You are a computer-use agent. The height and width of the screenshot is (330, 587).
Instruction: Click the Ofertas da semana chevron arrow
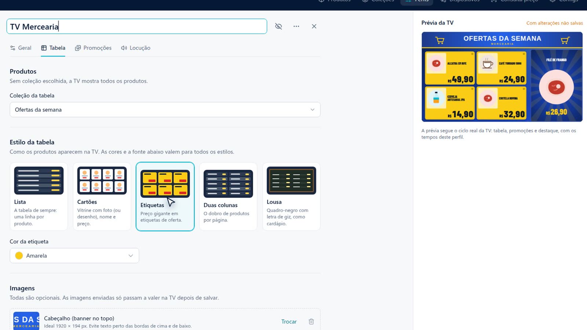point(312,110)
